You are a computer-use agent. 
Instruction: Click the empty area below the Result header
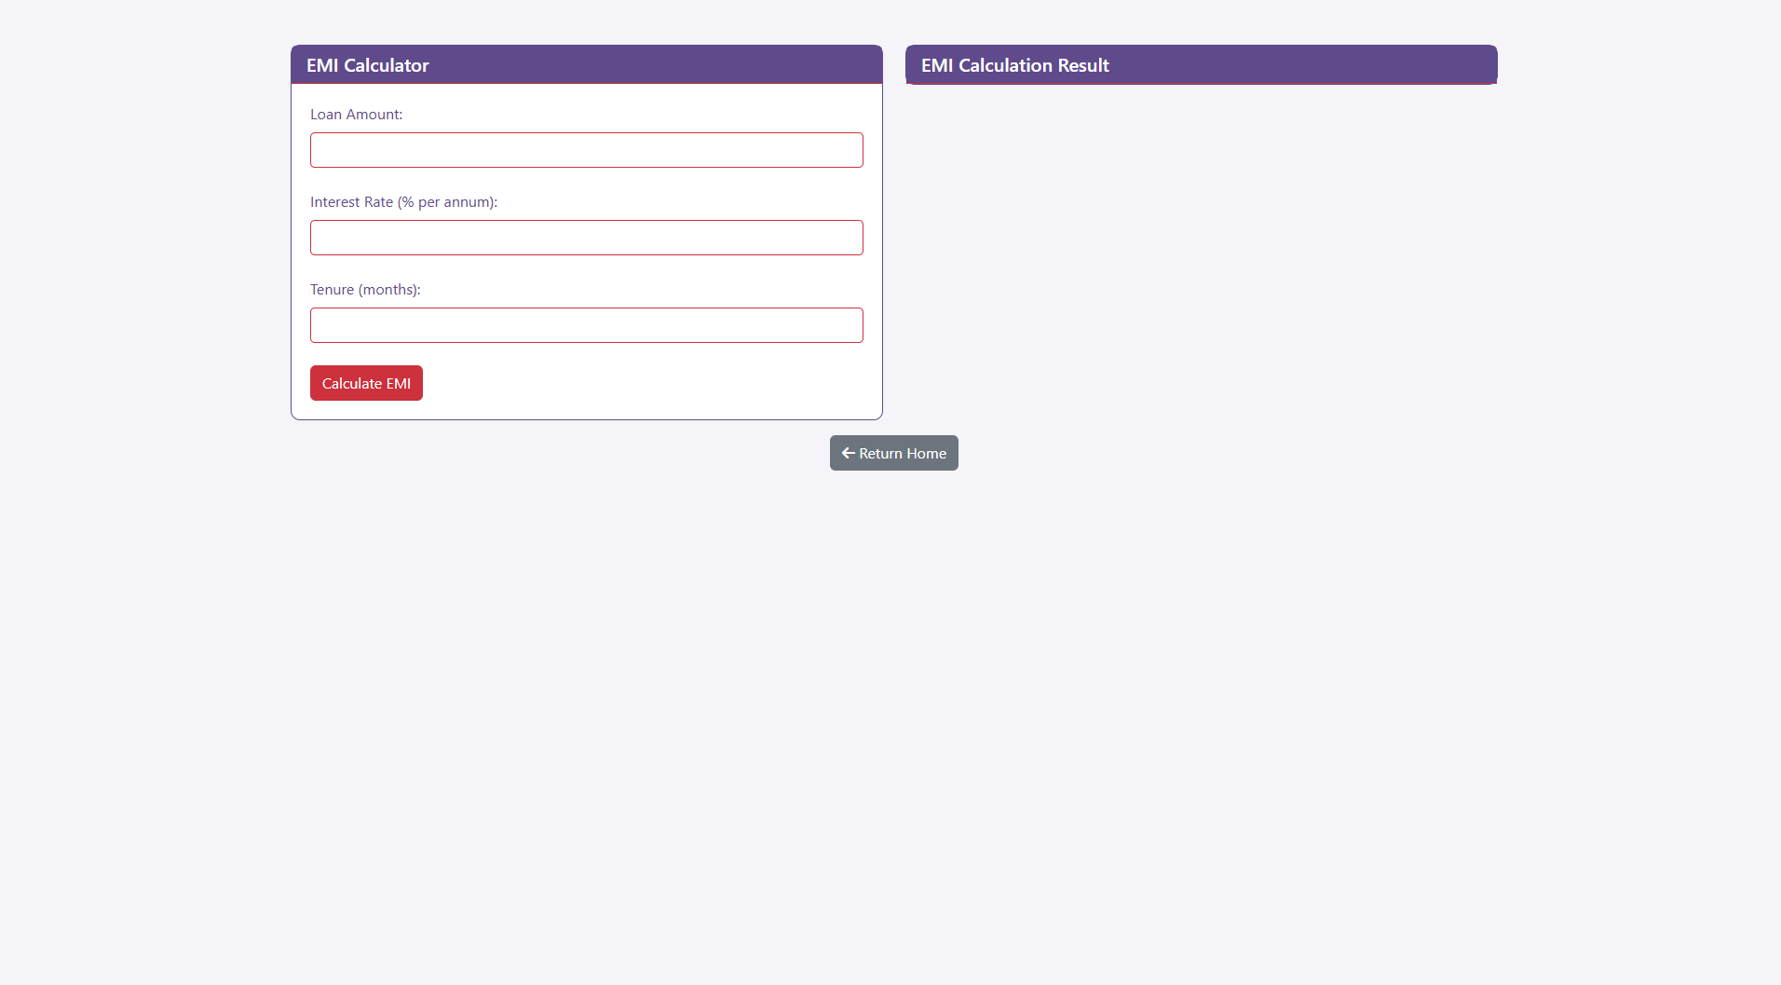pyautogui.click(x=1201, y=233)
